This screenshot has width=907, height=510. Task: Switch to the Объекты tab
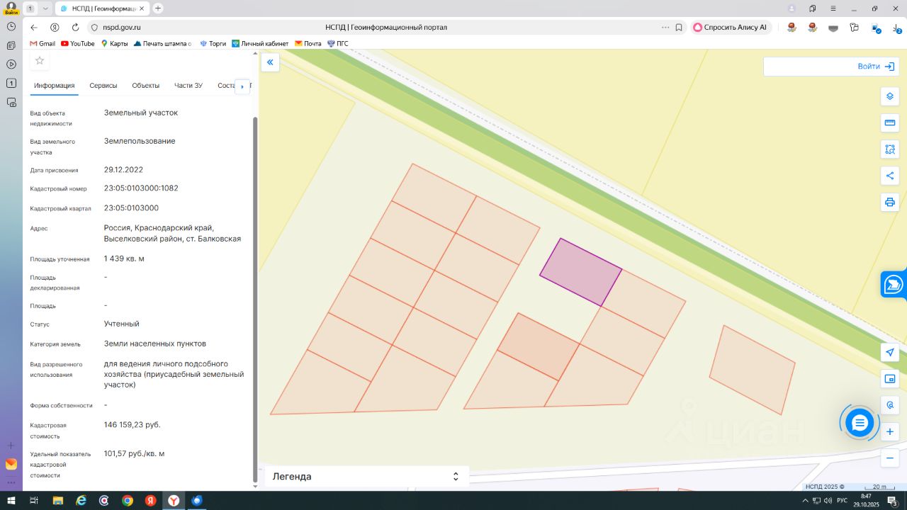pyautogui.click(x=146, y=86)
